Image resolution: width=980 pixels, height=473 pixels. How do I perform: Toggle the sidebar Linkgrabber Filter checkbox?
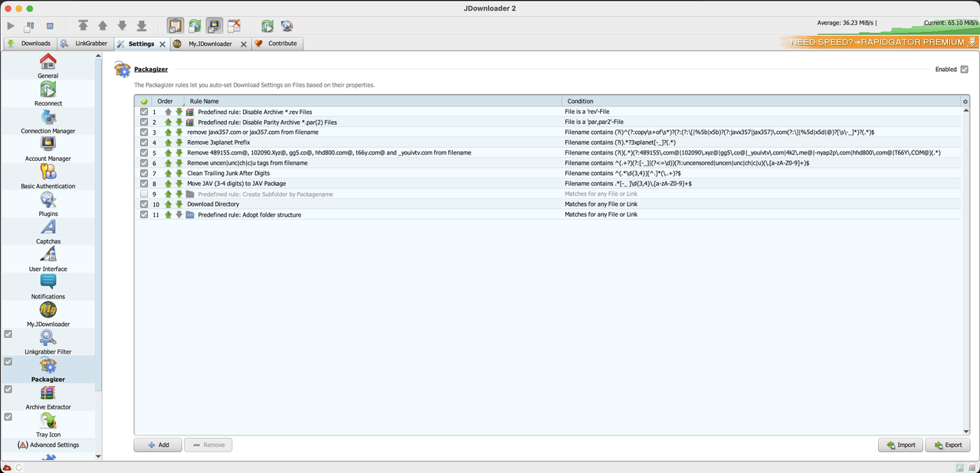point(8,334)
